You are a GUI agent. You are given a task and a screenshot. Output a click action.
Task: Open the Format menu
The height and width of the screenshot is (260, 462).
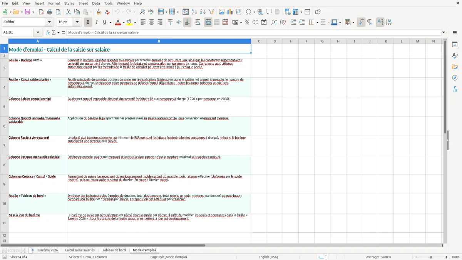point(54,3)
